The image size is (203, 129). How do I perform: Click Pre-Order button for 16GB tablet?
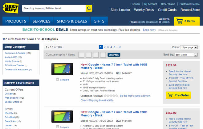(178, 95)
